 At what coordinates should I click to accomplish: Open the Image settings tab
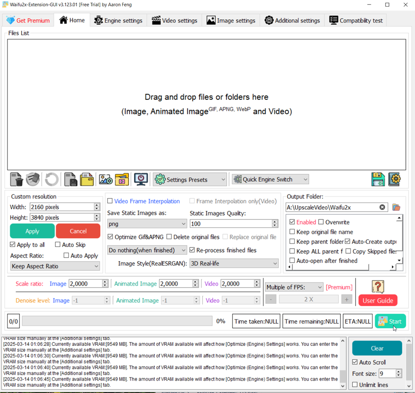pyautogui.click(x=231, y=20)
